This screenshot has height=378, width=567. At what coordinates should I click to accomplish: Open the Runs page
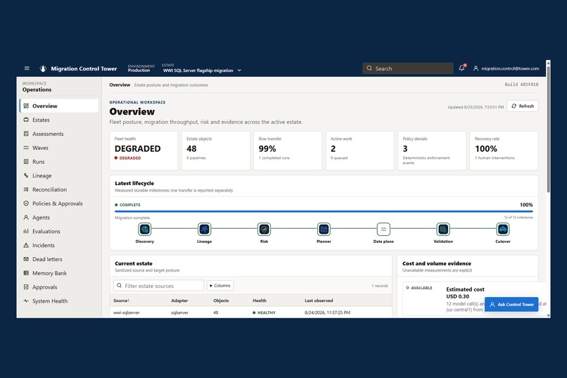click(x=59, y=162)
